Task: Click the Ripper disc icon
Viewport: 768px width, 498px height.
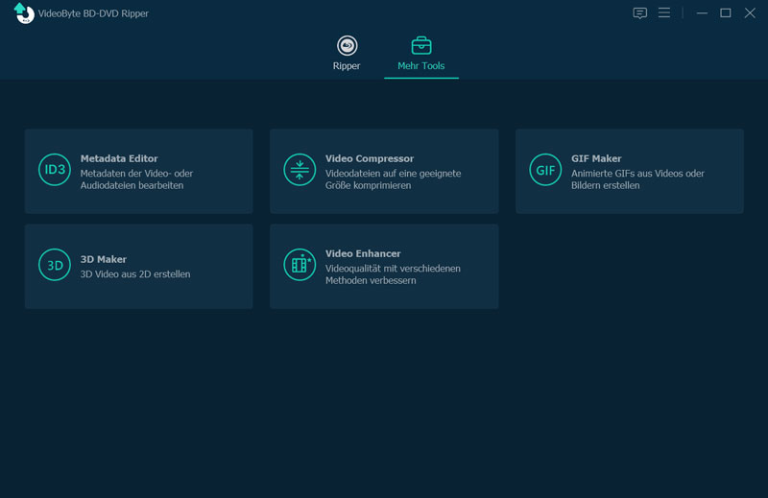Action: (347, 45)
